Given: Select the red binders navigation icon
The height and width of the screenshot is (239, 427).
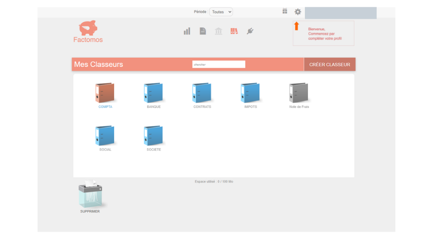Looking at the screenshot, I should coord(234,31).
